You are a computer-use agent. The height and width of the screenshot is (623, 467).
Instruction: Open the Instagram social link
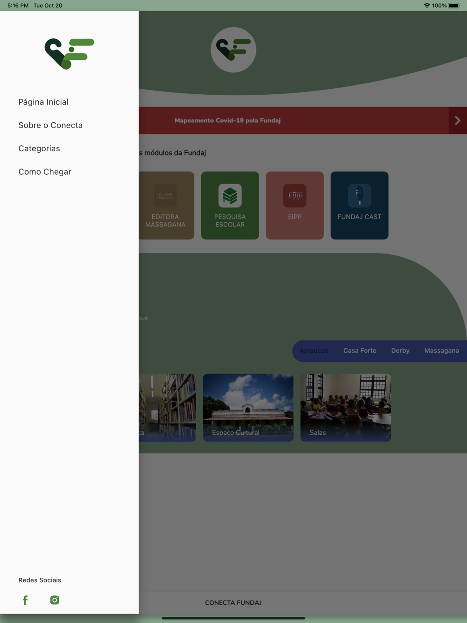pos(55,600)
